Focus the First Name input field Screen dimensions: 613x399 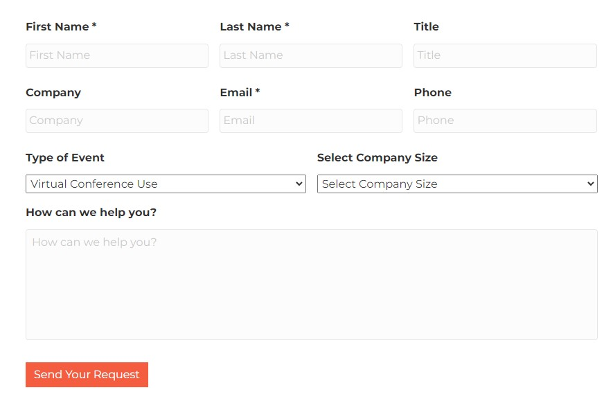pos(117,55)
